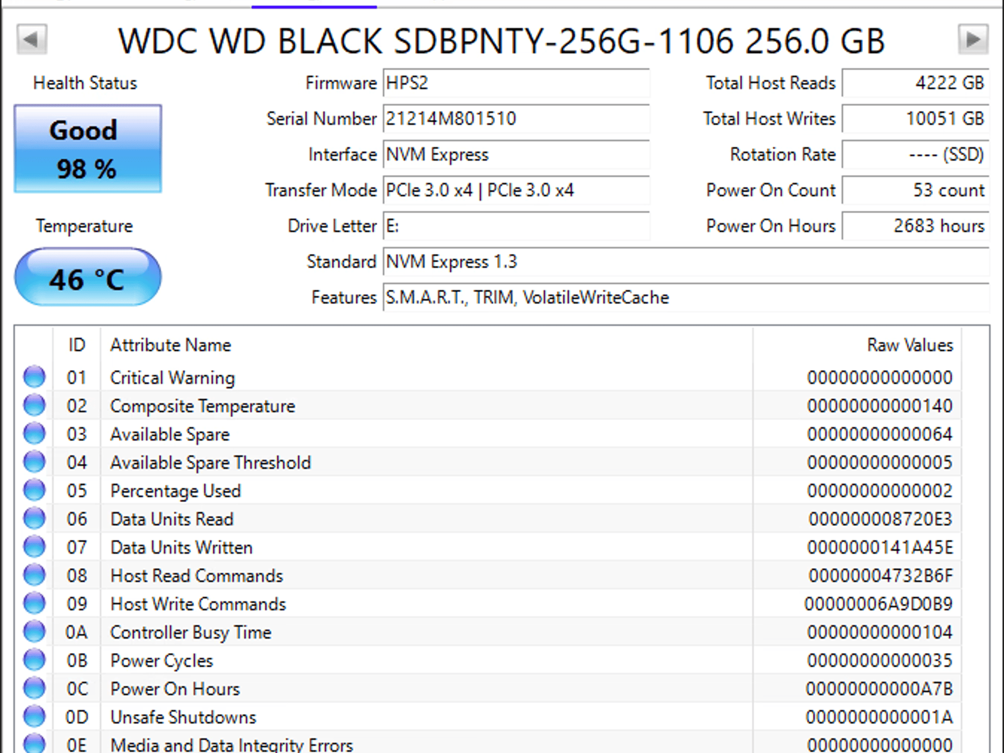Click status orb for Available Spare row
The height and width of the screenshot is (753, 1004).
tap(34, 434)
